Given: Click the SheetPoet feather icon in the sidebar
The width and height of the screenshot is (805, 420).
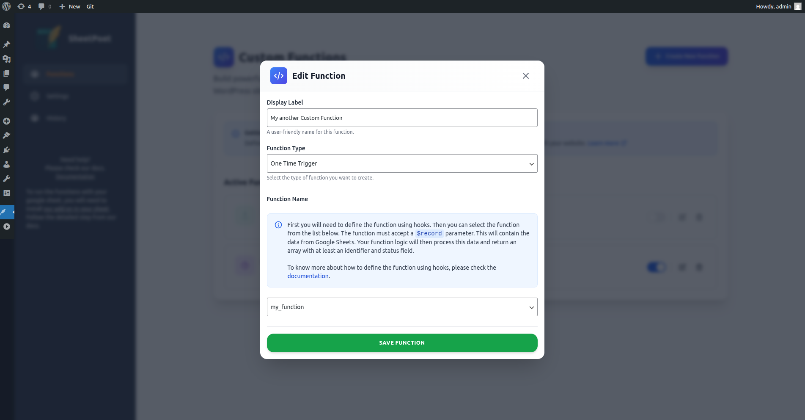Looking at the screenshot, I should tap(4, 212).
